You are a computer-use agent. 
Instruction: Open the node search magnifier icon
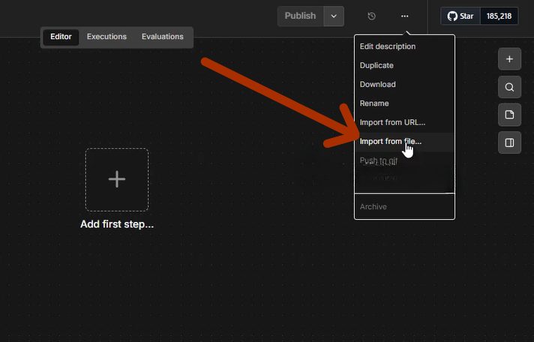pyautogui.click(x=509, y=87)
